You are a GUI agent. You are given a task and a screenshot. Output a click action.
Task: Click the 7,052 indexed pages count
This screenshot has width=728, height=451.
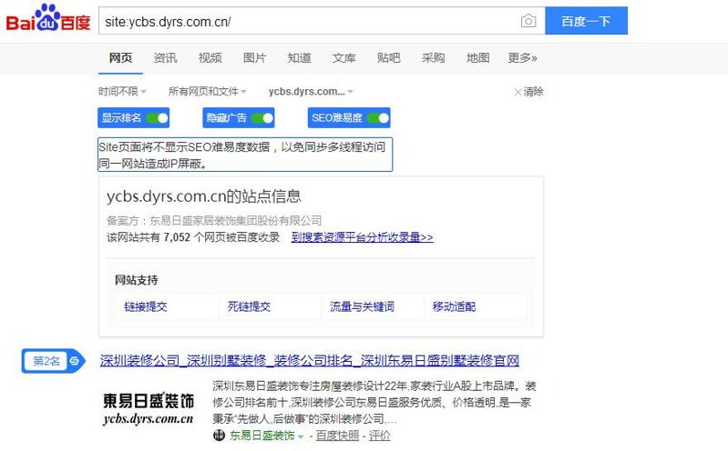[177, 237]
